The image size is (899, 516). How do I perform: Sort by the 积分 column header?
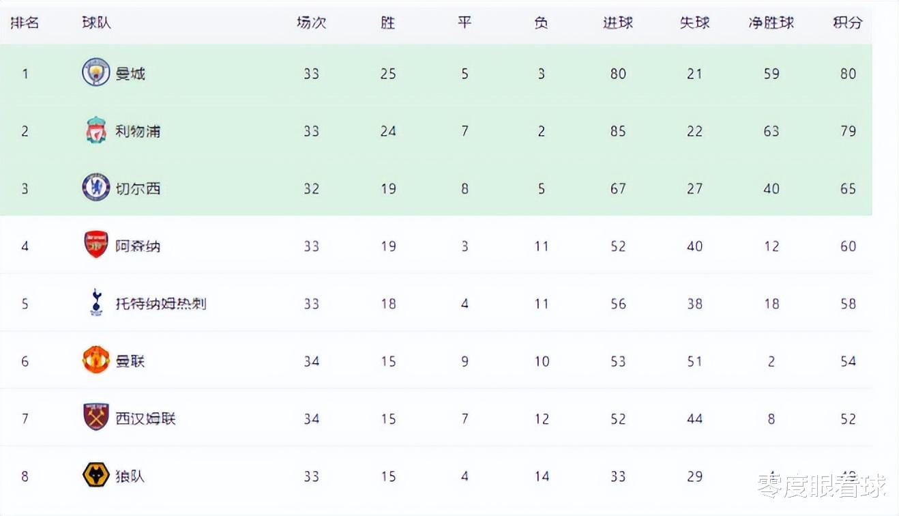tap(848, 23)
